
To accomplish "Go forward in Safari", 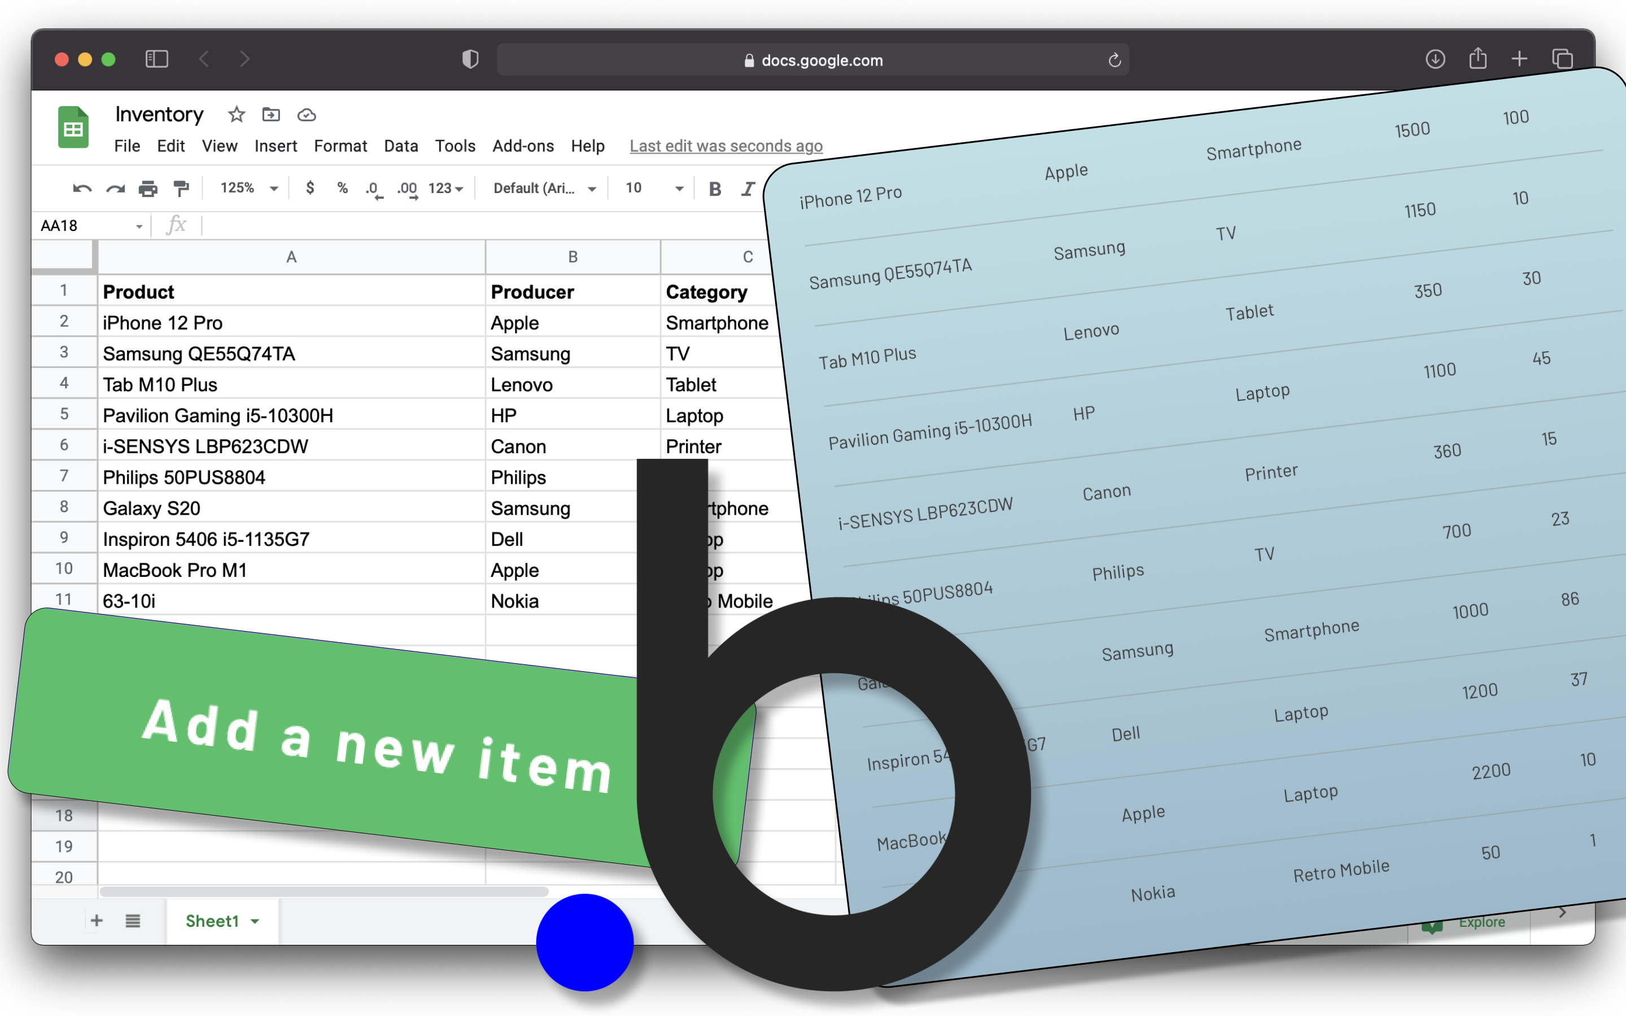I will [244, 59].
